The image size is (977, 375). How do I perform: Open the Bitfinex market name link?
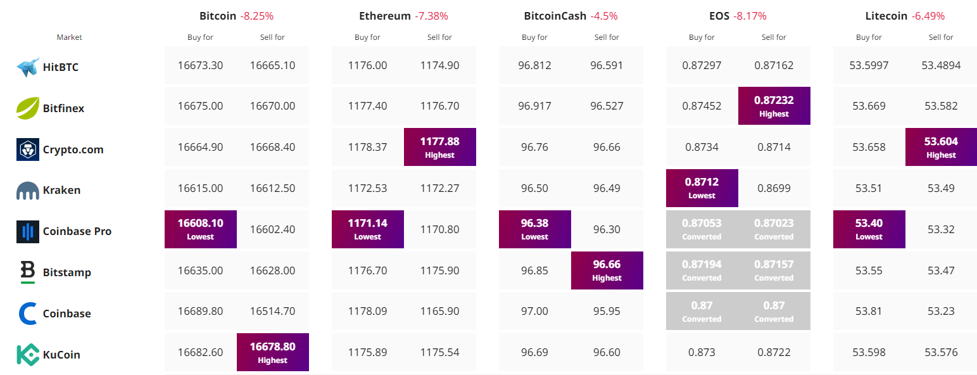[x=63, y=108]
